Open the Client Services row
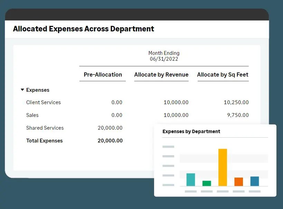283x209 pixels. point(44,102)
